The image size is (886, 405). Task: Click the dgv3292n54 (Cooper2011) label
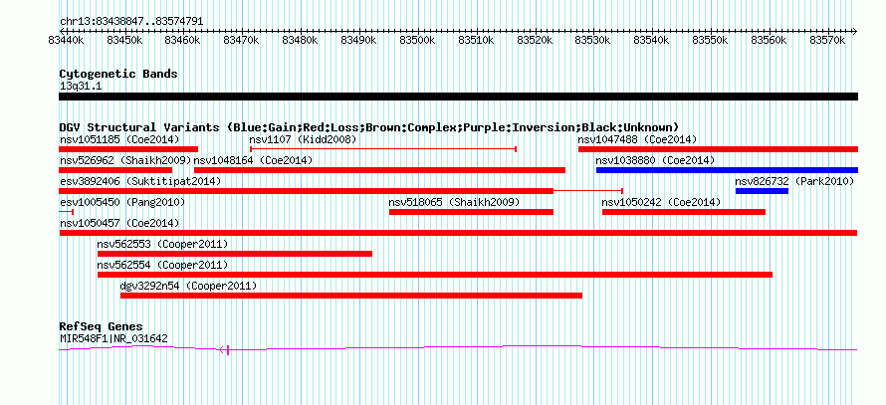click(x=188, y=286)
